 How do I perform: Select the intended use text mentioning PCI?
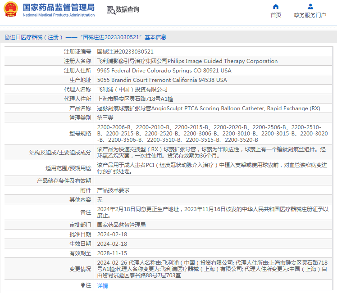click(x=212, y=168)
